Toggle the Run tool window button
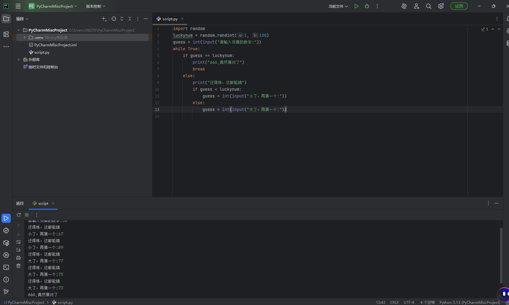The width and height of the screenshot is (509, 305). click(6, 218)
